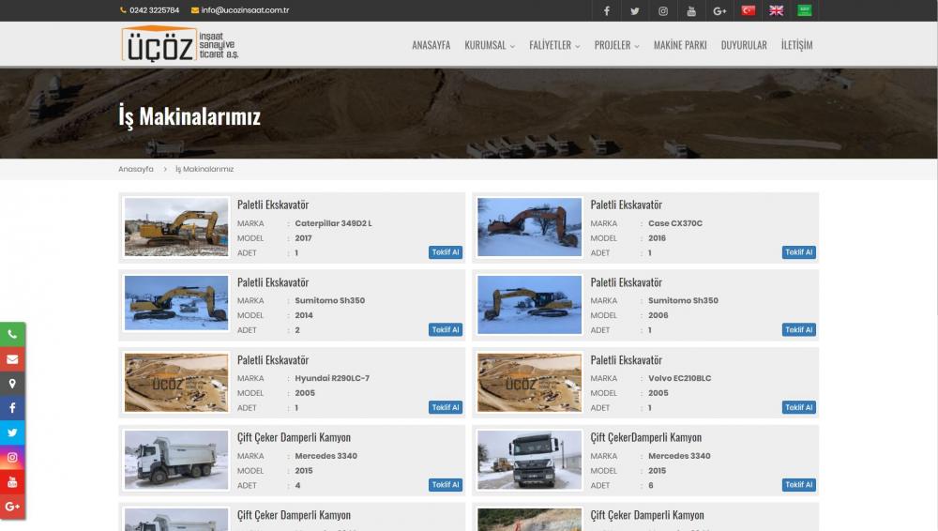Screen dimensions: 938x531
Task: Click Teklif Al for Hyundai R290LC-7
Action: (x=445, y=408)
